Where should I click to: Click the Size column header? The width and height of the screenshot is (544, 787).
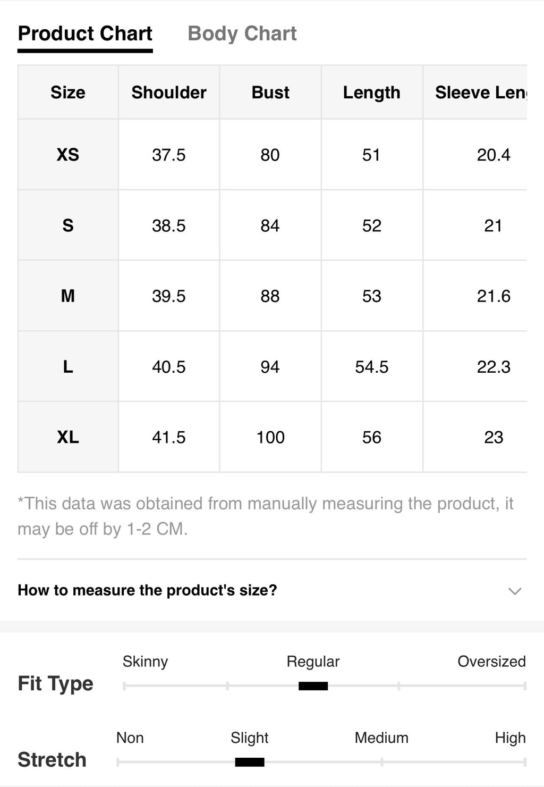coord(68,93)
